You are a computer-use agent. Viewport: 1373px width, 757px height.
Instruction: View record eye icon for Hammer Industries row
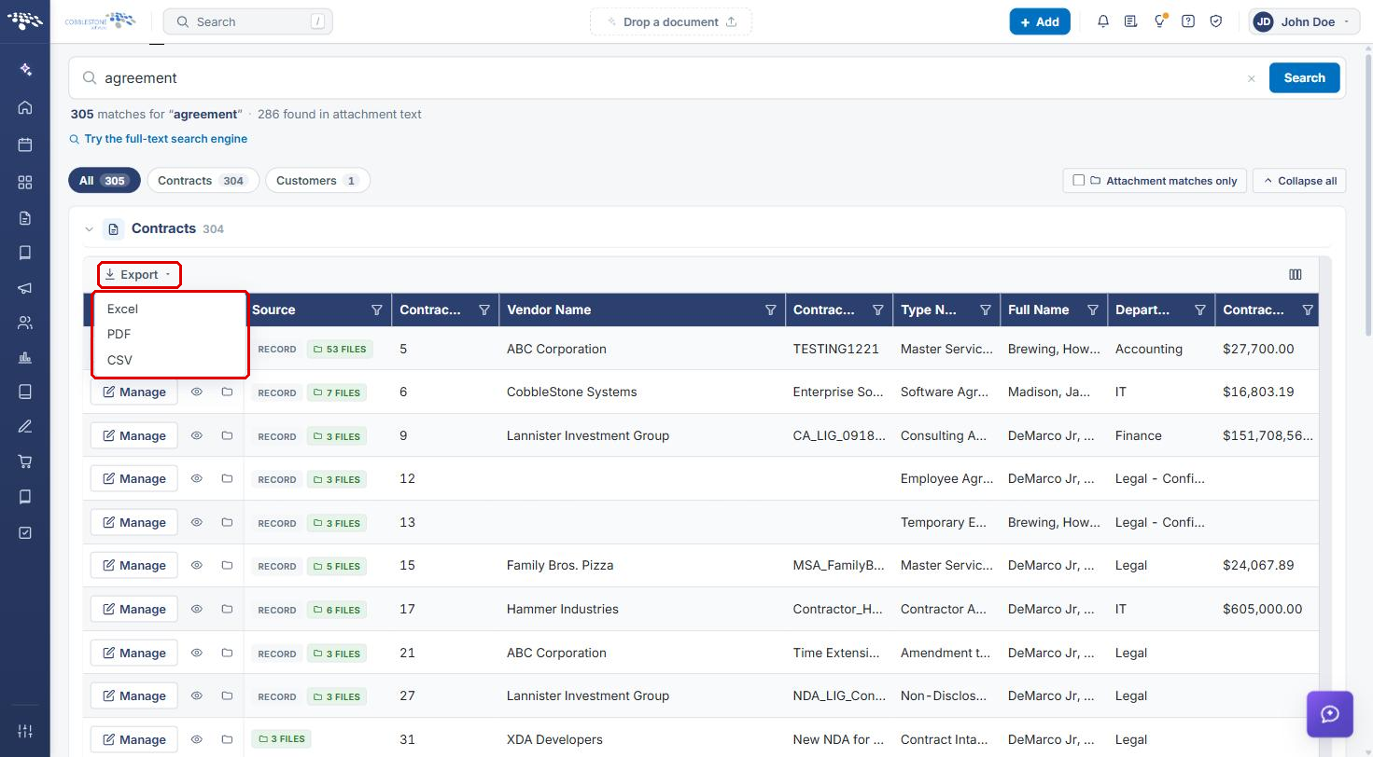197,610
